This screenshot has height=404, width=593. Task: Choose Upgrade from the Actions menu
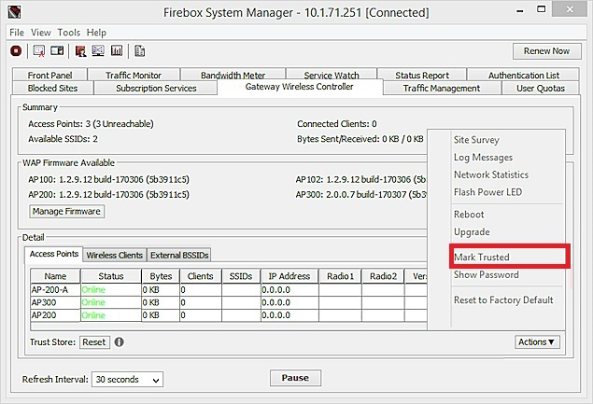pos(472,231)
